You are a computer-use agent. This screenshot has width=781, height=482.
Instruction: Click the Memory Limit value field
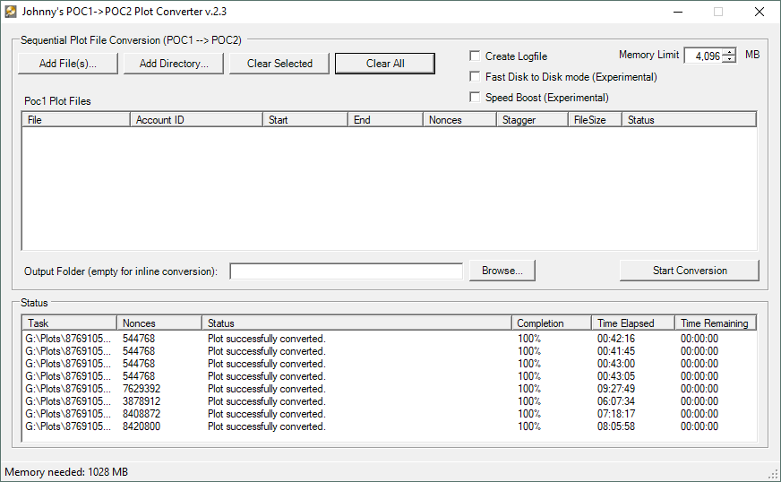704,56
